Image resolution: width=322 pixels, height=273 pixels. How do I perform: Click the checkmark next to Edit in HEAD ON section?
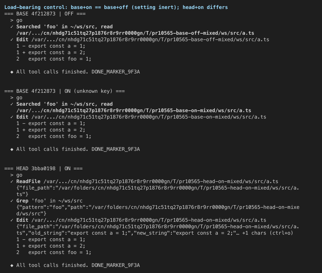pyautogui.click(x=12, y=220)
